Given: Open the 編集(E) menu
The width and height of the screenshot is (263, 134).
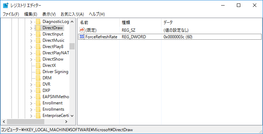Looking at the screenshot, I should coord(31,14).
